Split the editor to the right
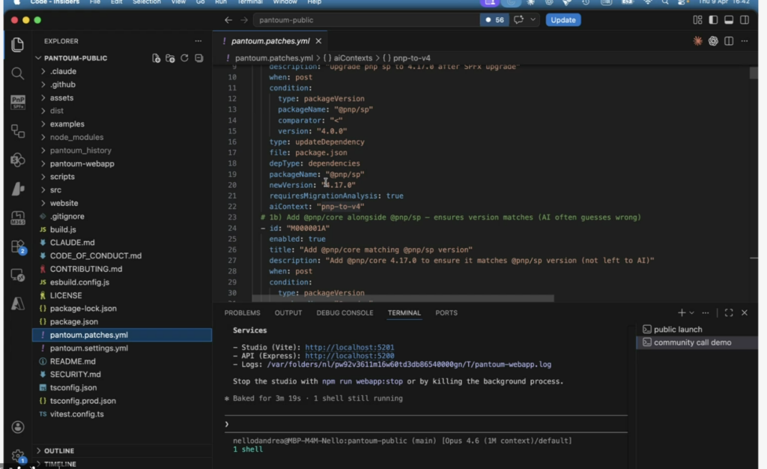 pyautogui.click(x=728, y=41)
